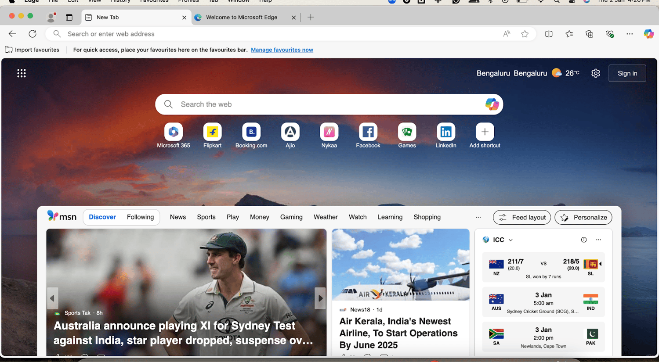Image resolution: width=659 pixels, height=362 pixels.
Task: Activate read aloud for this page
Action: 506,34
